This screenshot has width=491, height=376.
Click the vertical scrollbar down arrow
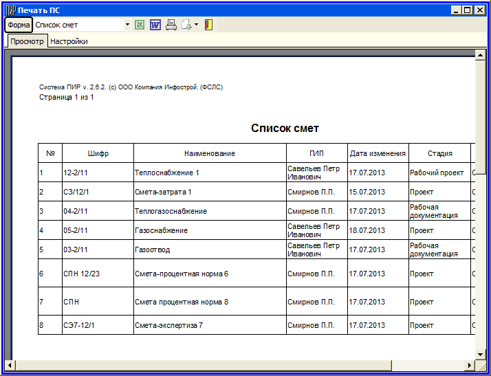[481, 354]
